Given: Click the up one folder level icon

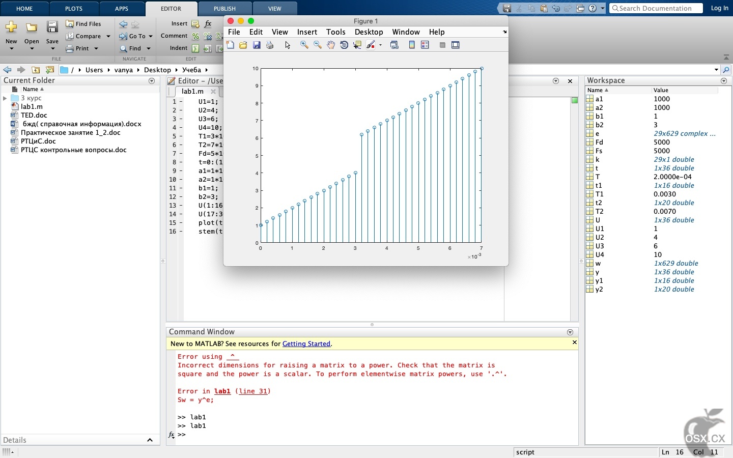Looking at the screenshot, I should [x=36, y=70].
